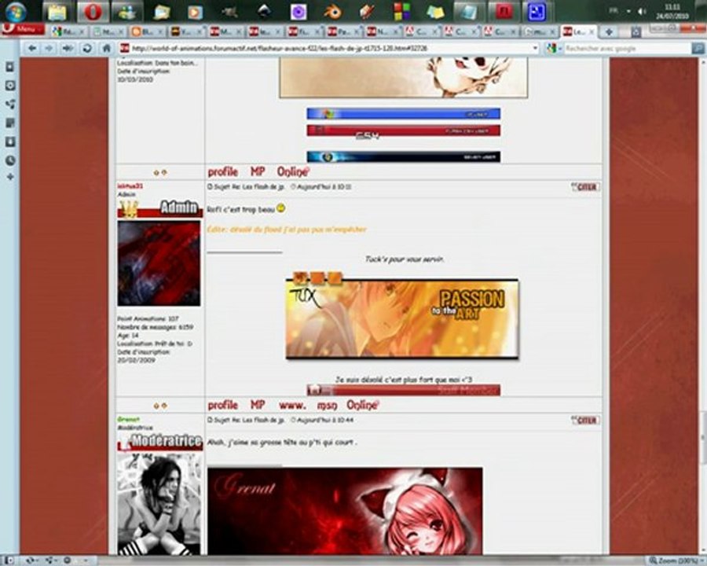Screen dimensions: 707x566
Task: Click the Admin's 'msn' contact link
Action: (327, 406)
